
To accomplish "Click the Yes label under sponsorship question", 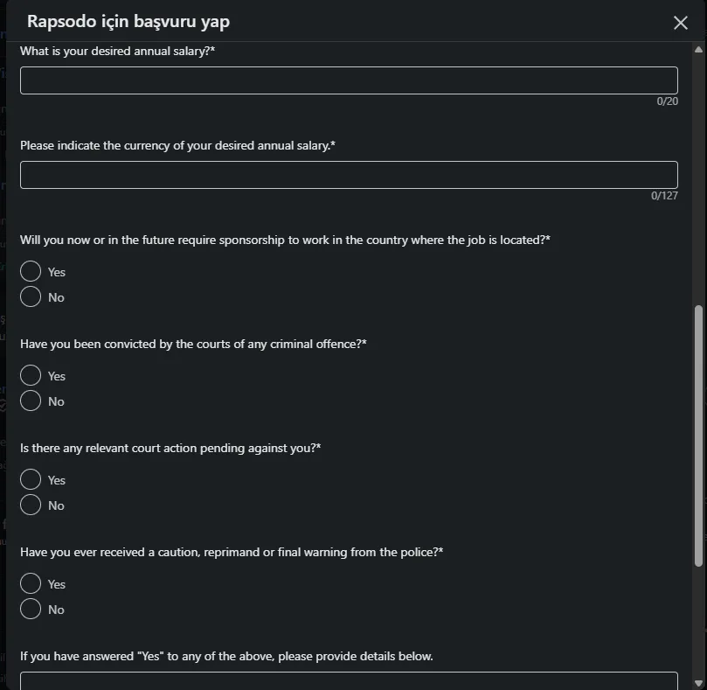I will pos(57,272).
